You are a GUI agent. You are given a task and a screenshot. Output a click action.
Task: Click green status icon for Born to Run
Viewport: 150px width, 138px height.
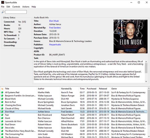point(2,102)
